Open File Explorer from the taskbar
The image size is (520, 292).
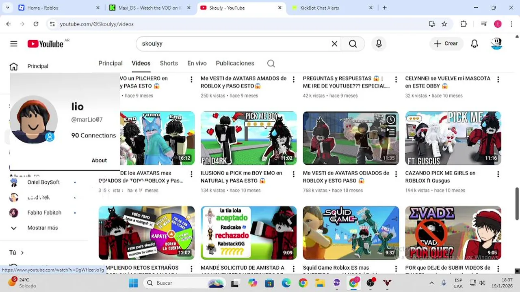click(x=320, y=283)
